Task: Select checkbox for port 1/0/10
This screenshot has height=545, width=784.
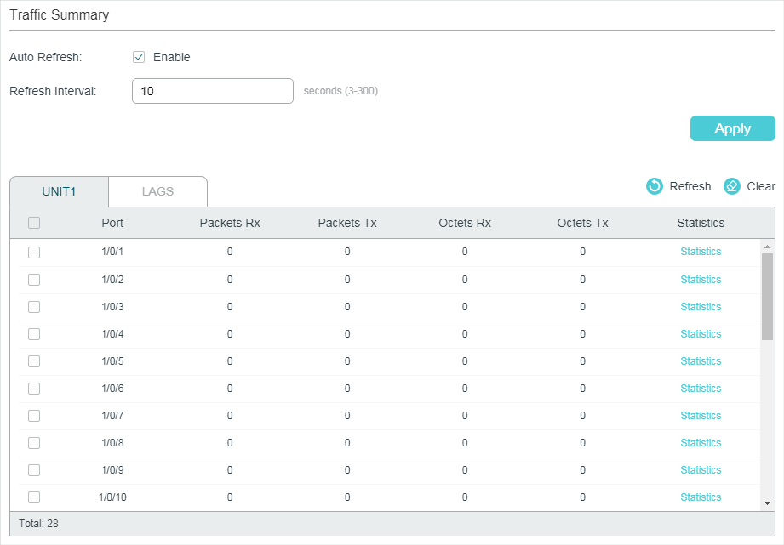Action: [34, 497]
